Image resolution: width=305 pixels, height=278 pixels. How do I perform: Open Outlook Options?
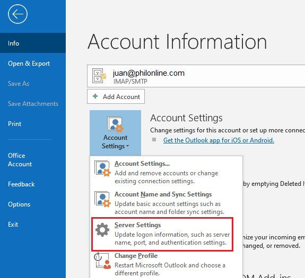tap(33, 204)
